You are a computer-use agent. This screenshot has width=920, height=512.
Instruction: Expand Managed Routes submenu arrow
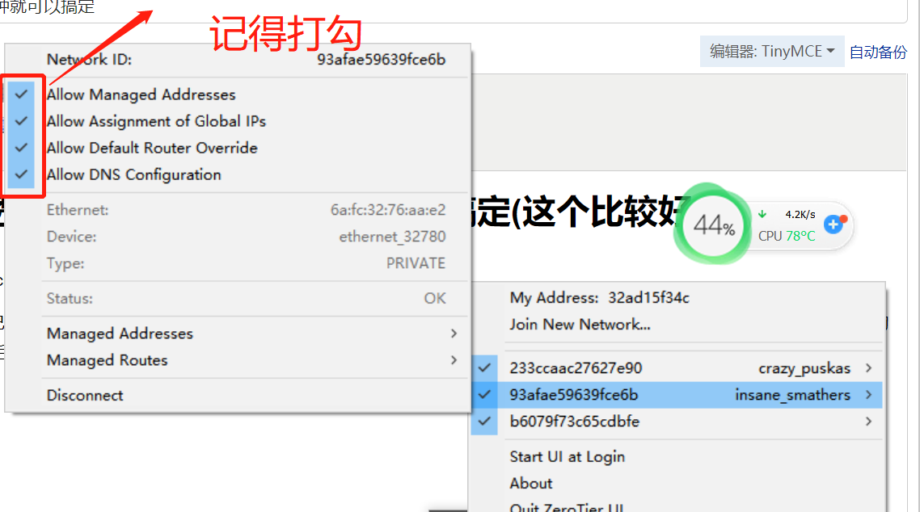click(x=454, y=359)
